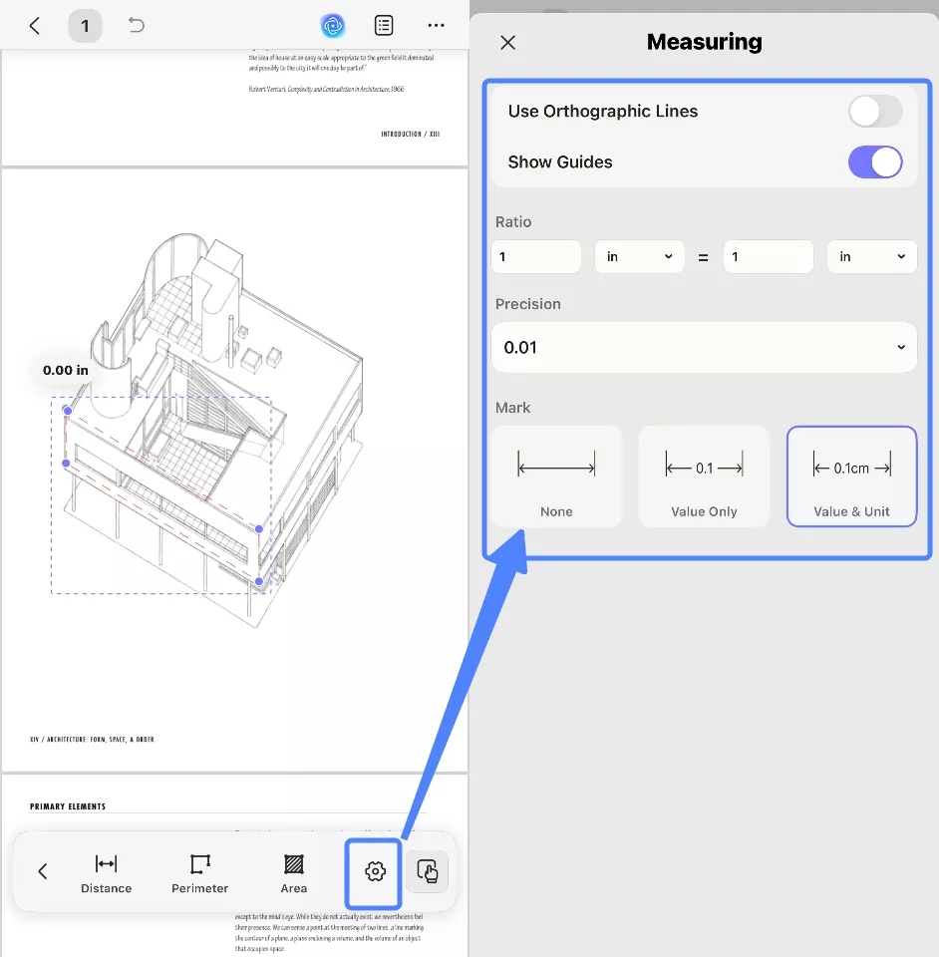This screenshot has height=957, width=939.
Task: Open the first Ratio unit dropdown
Action: click(x=639, y=257)
